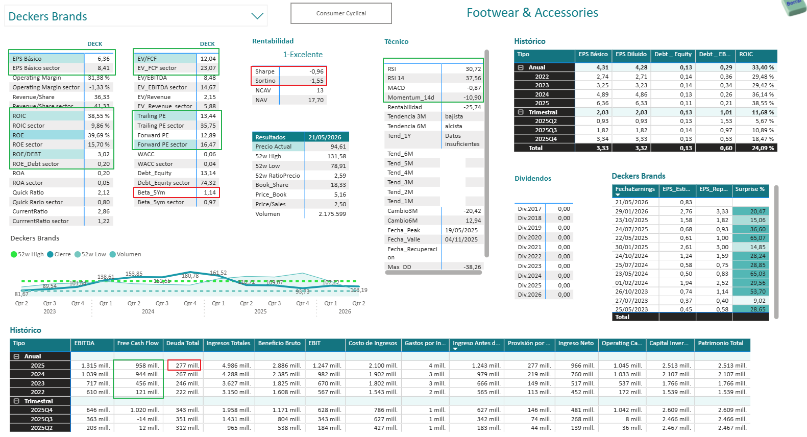Select the Precio Actual row in Resultados
The height and width of the screenshot is (437, 807).
pos(301,147)
